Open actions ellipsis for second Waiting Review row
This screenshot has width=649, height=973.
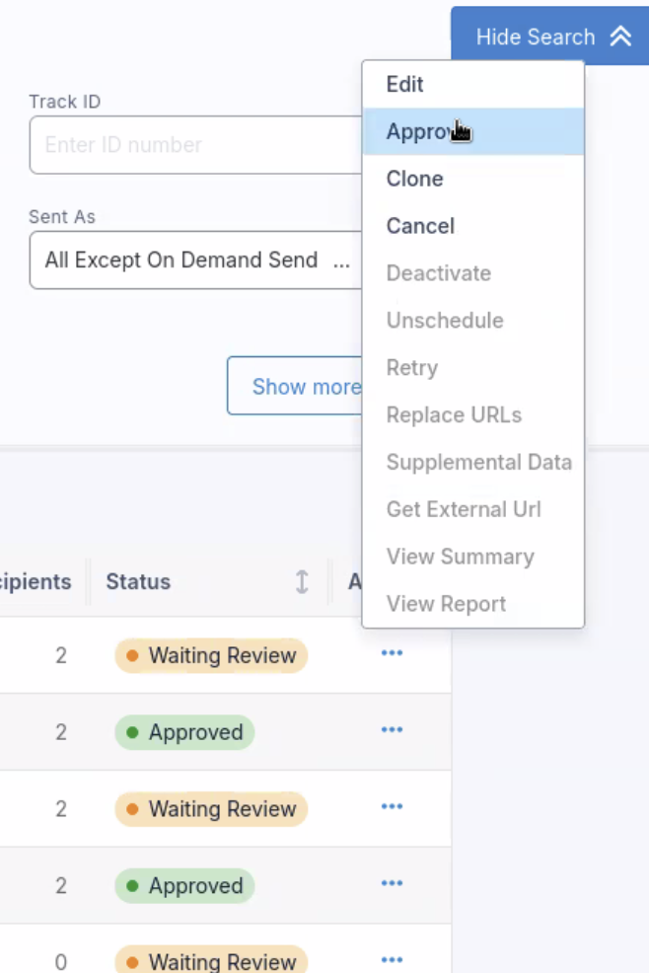[x=392, y=807]
